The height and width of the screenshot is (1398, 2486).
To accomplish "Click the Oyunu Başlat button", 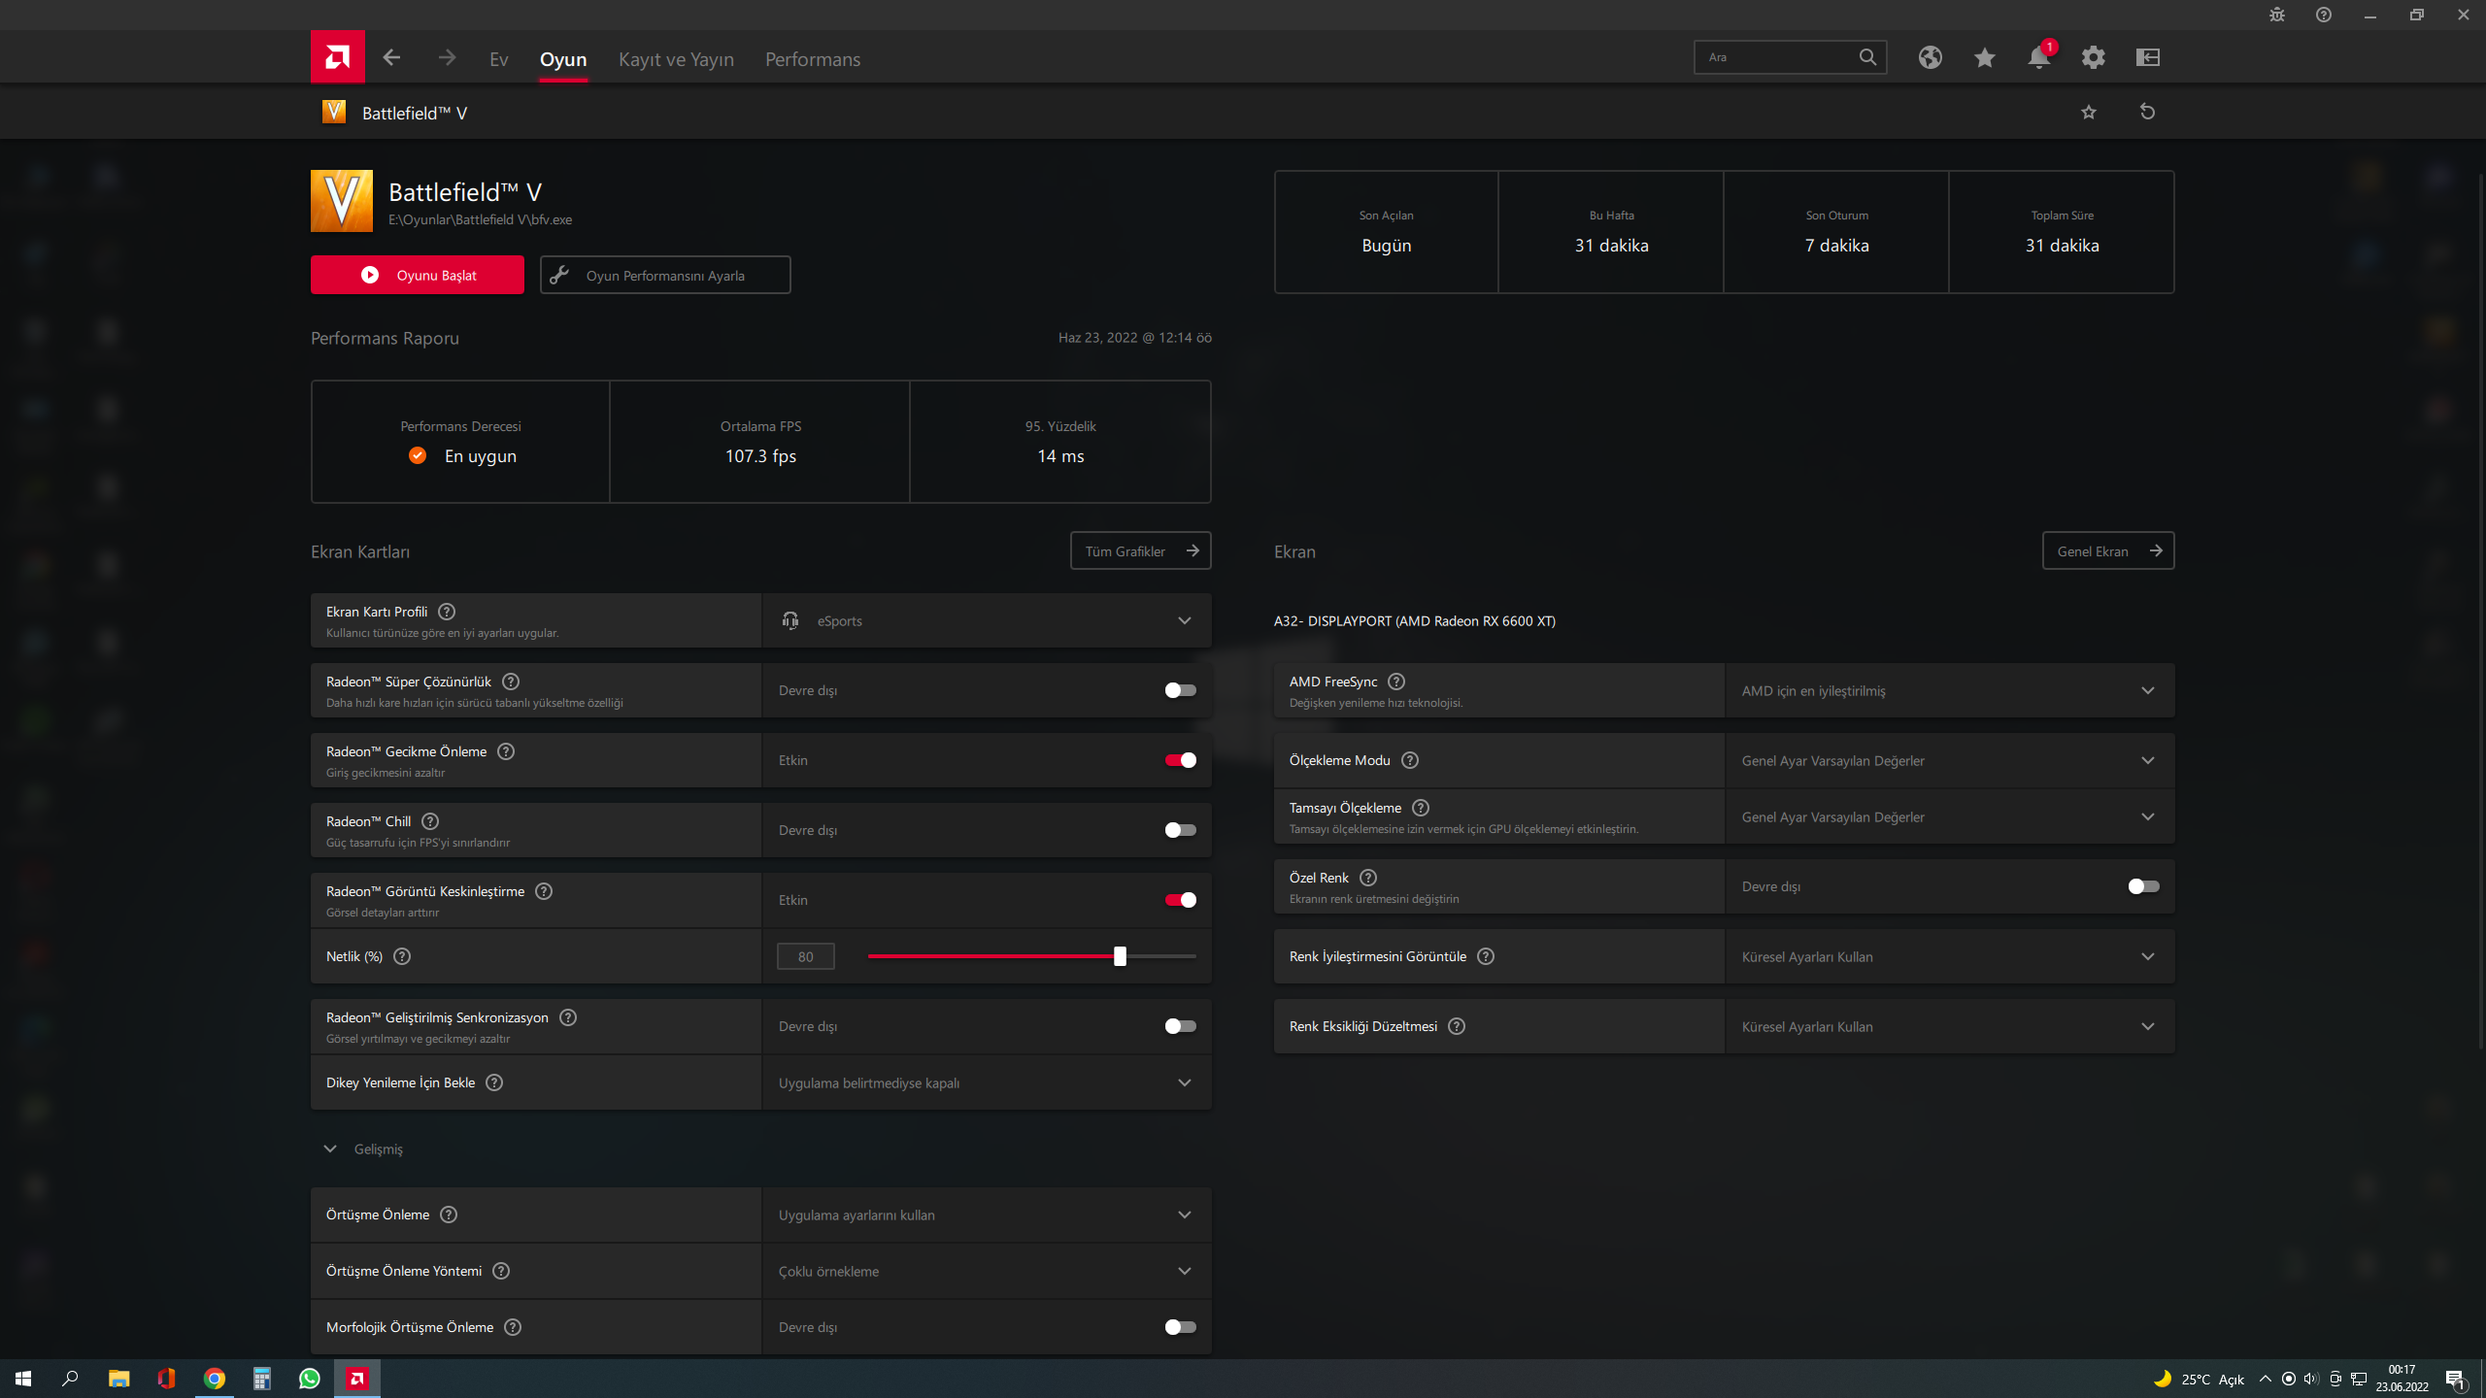I will pyautogui.click(x=417, y=276).
